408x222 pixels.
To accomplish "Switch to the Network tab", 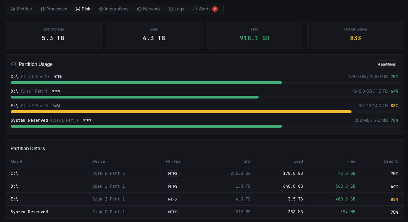I will [x=148, y=9].
